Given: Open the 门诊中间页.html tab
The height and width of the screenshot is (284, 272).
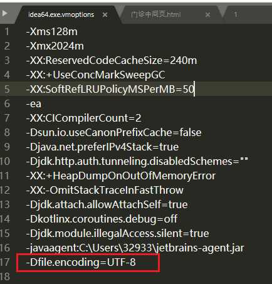Looking at the screenshot, I should [155, 14].
